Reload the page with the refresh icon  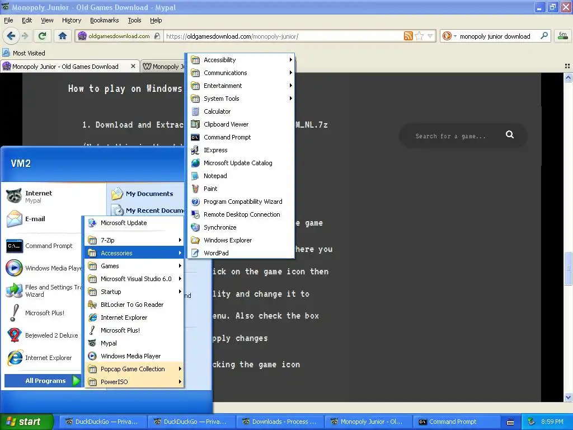(x=43, y=36)
